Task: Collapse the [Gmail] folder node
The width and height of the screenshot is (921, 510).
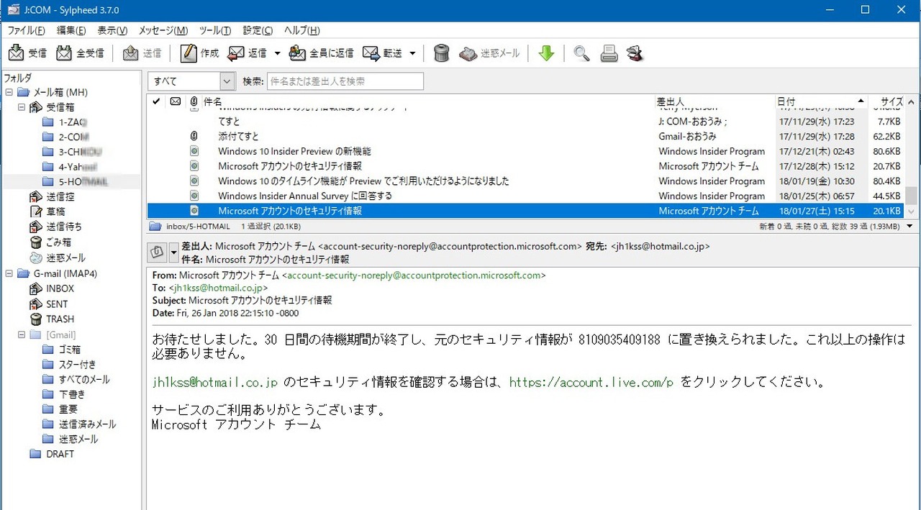Action: click(22, 334)
